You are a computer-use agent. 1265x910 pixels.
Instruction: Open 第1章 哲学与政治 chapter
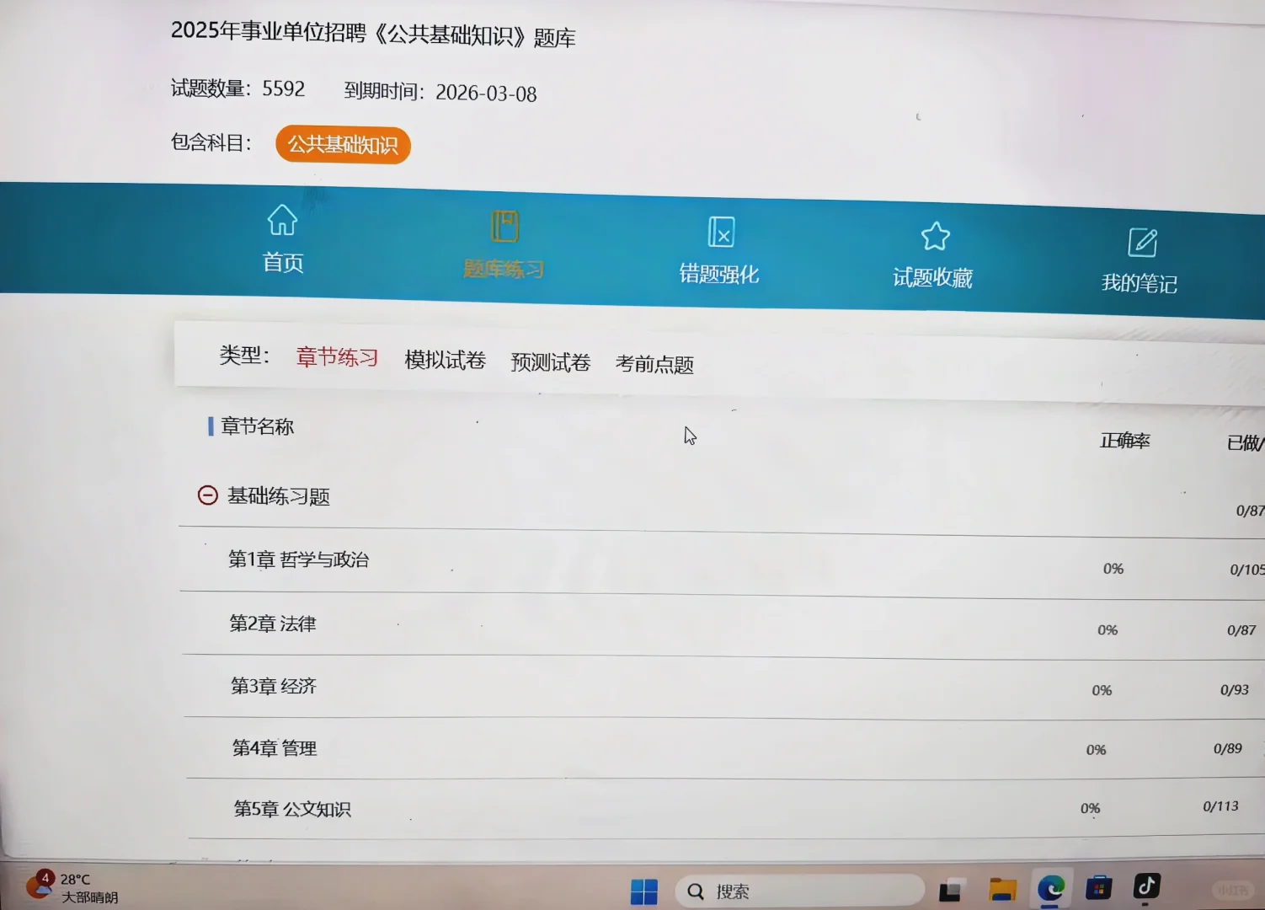coord(300,559)
